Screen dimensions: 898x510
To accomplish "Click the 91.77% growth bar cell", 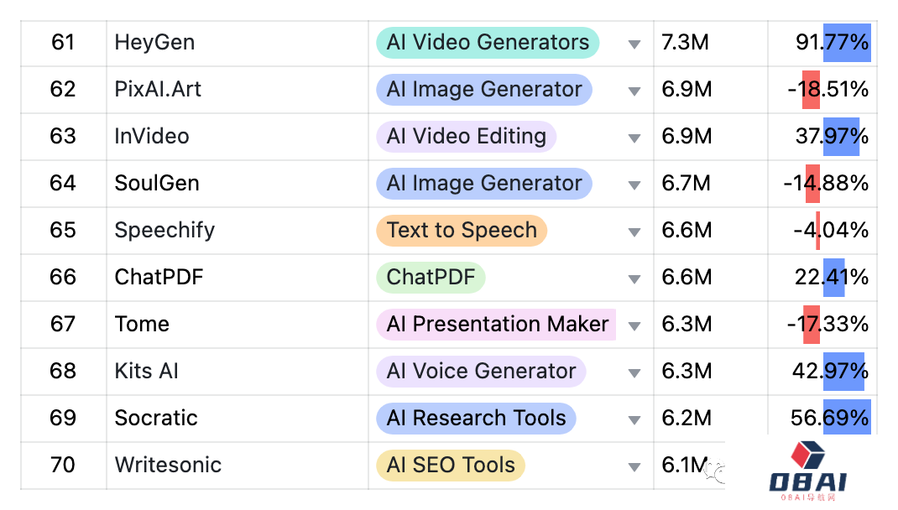I will click(831, 42).
